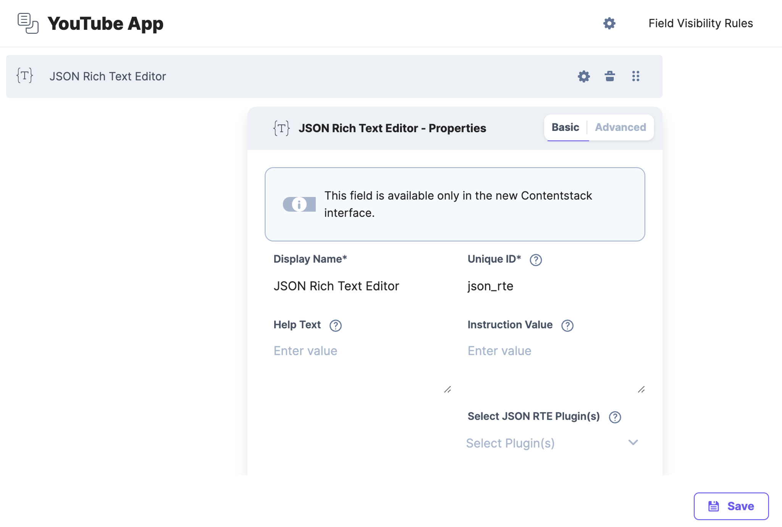The height and width of the screenshot is (527, 782).
Task: Open JSON Rich Text Editor field settings gear
Action: tap(583, 76)
